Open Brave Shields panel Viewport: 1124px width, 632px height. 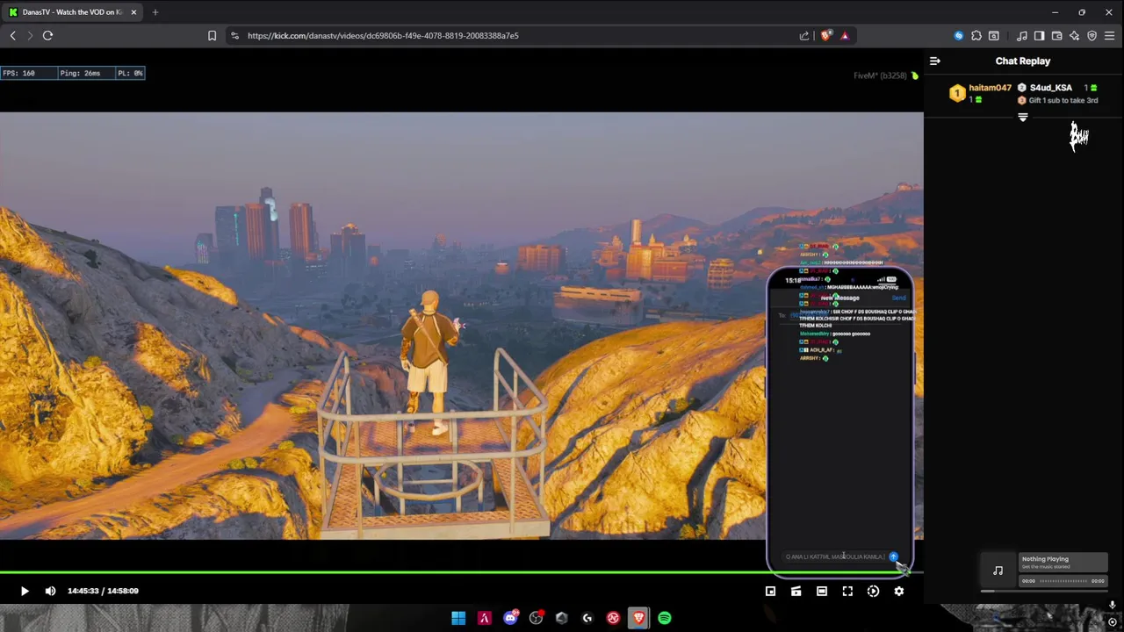pos(826,36)
